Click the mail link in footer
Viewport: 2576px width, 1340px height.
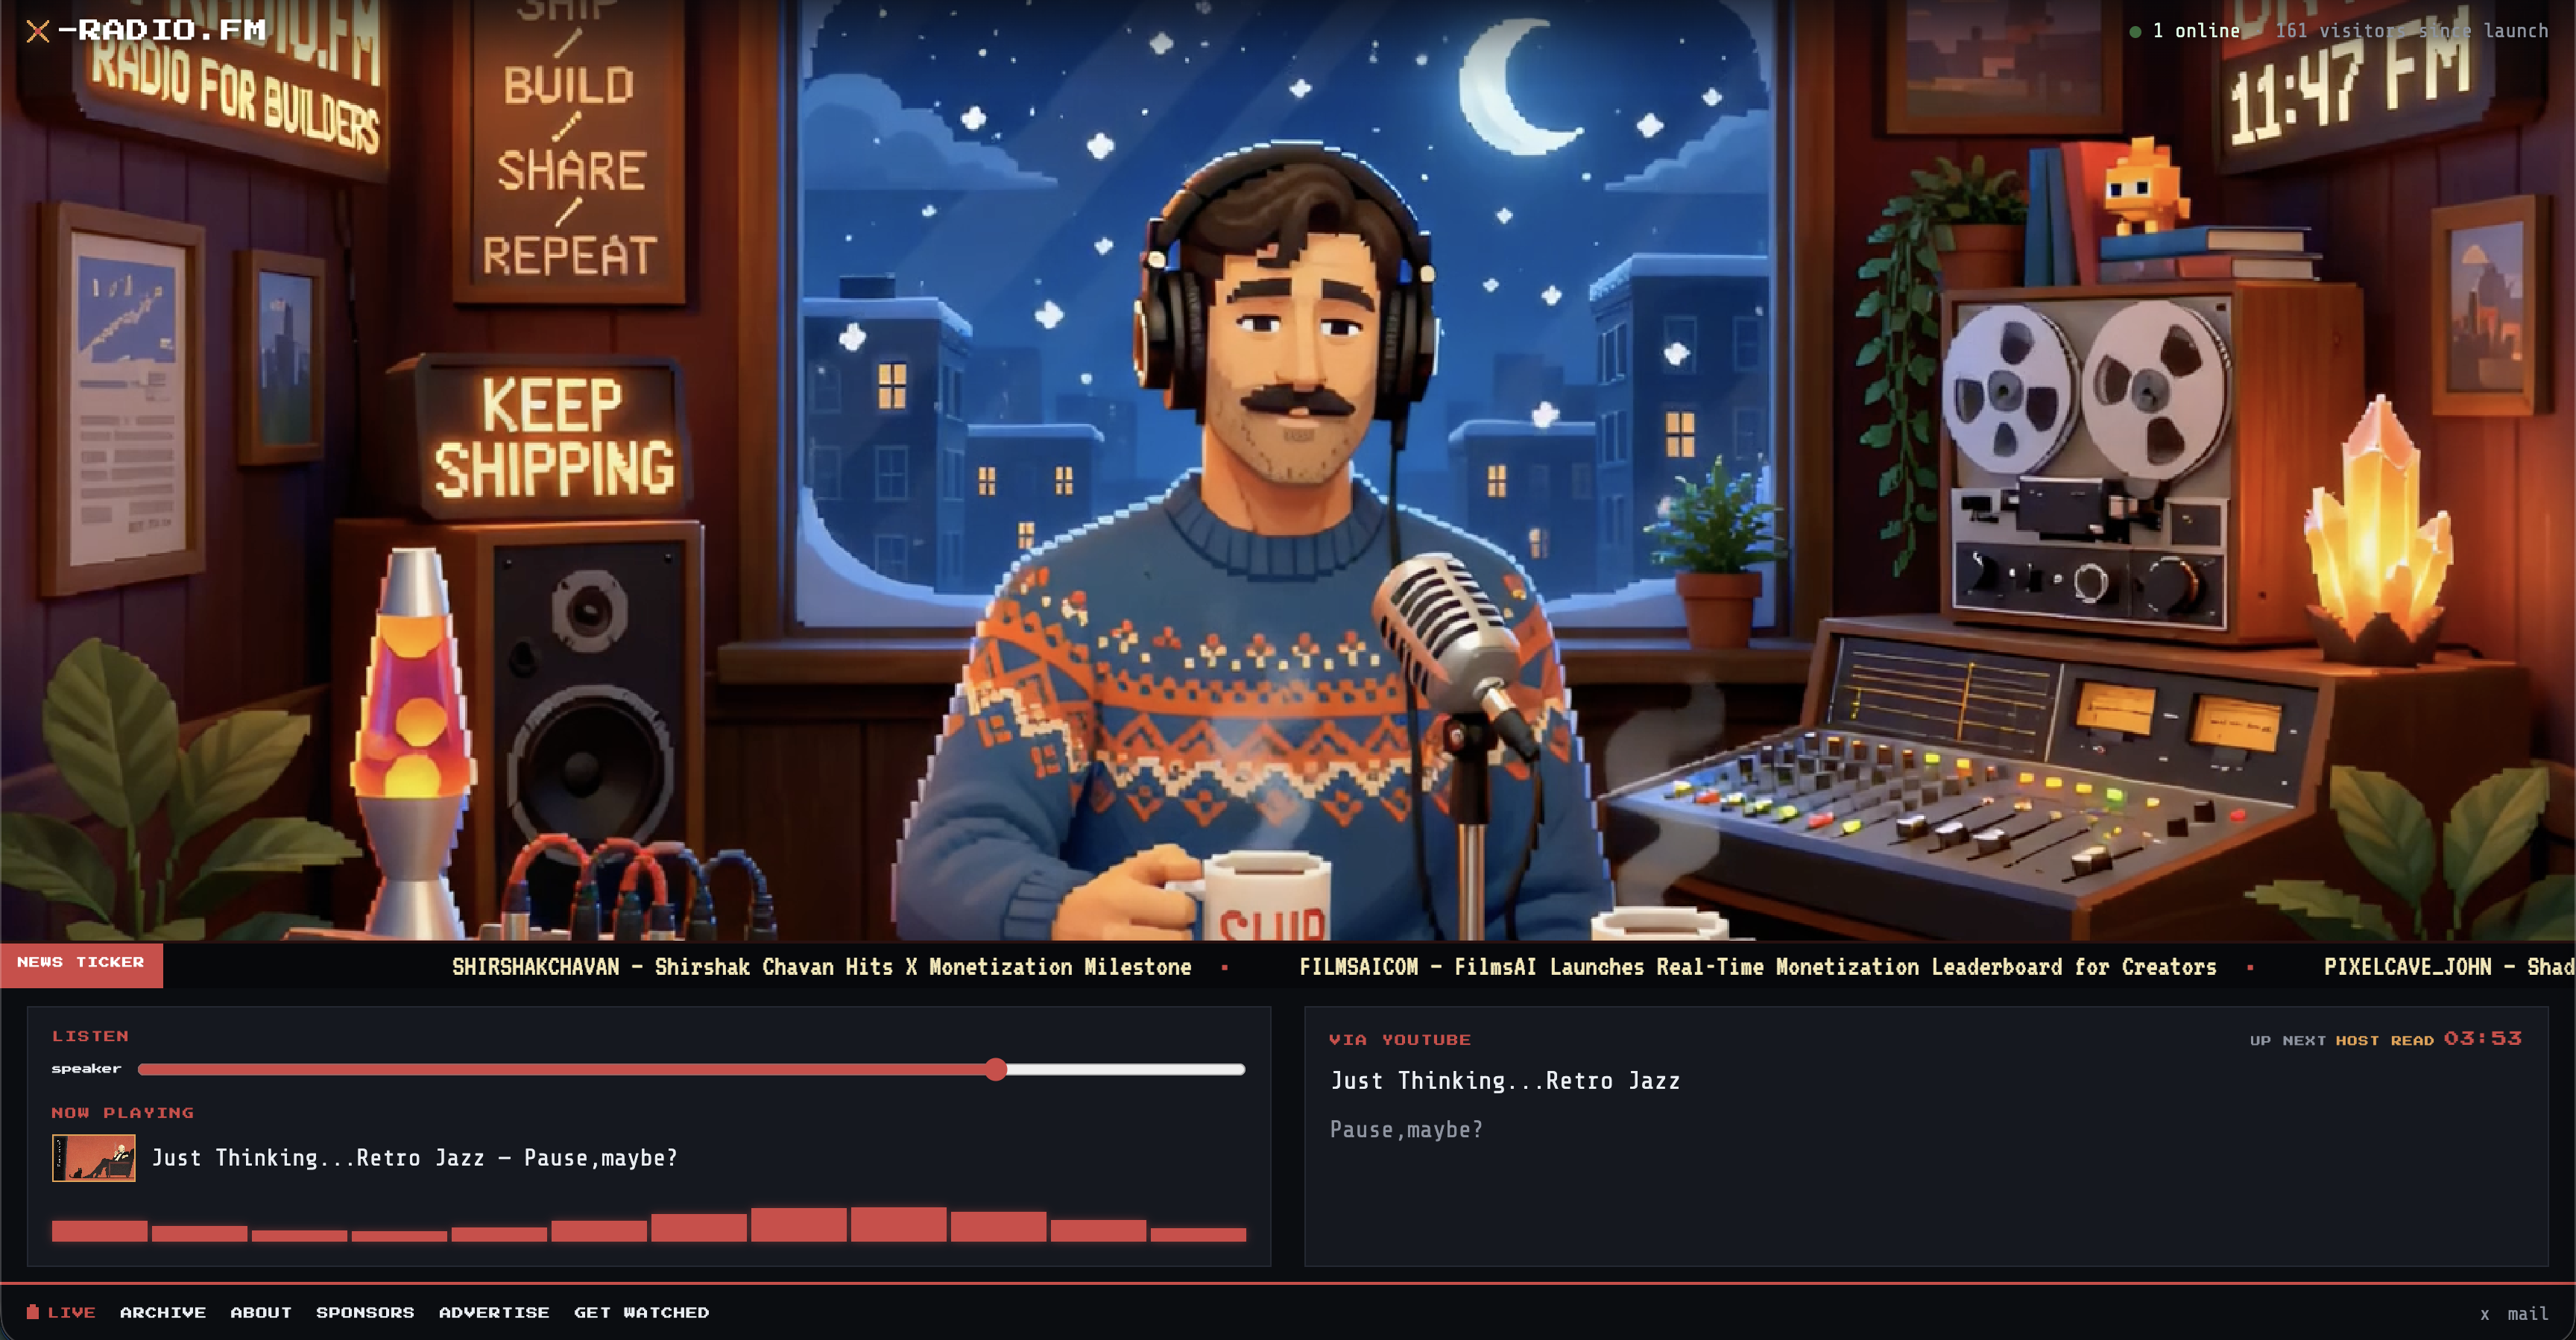pyautogui.click(x=2528, y=1314)
